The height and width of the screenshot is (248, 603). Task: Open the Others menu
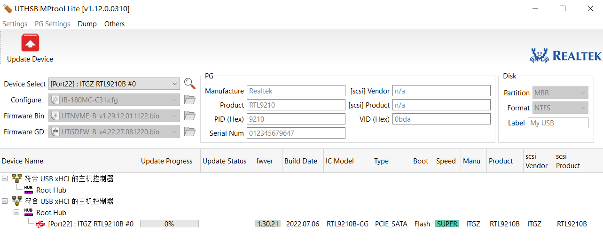pyautogui.click(x=114, y=23)
